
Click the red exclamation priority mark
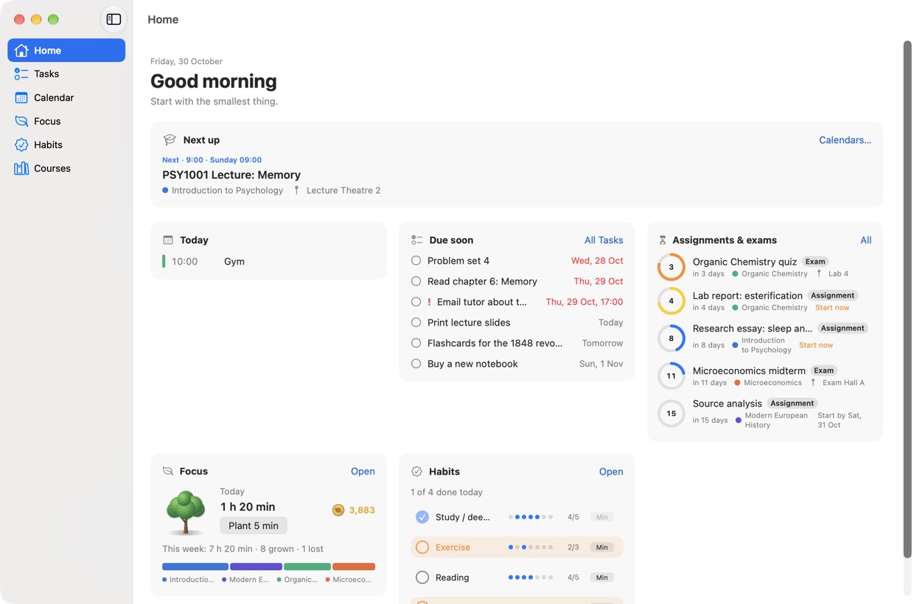coord(429,302)
